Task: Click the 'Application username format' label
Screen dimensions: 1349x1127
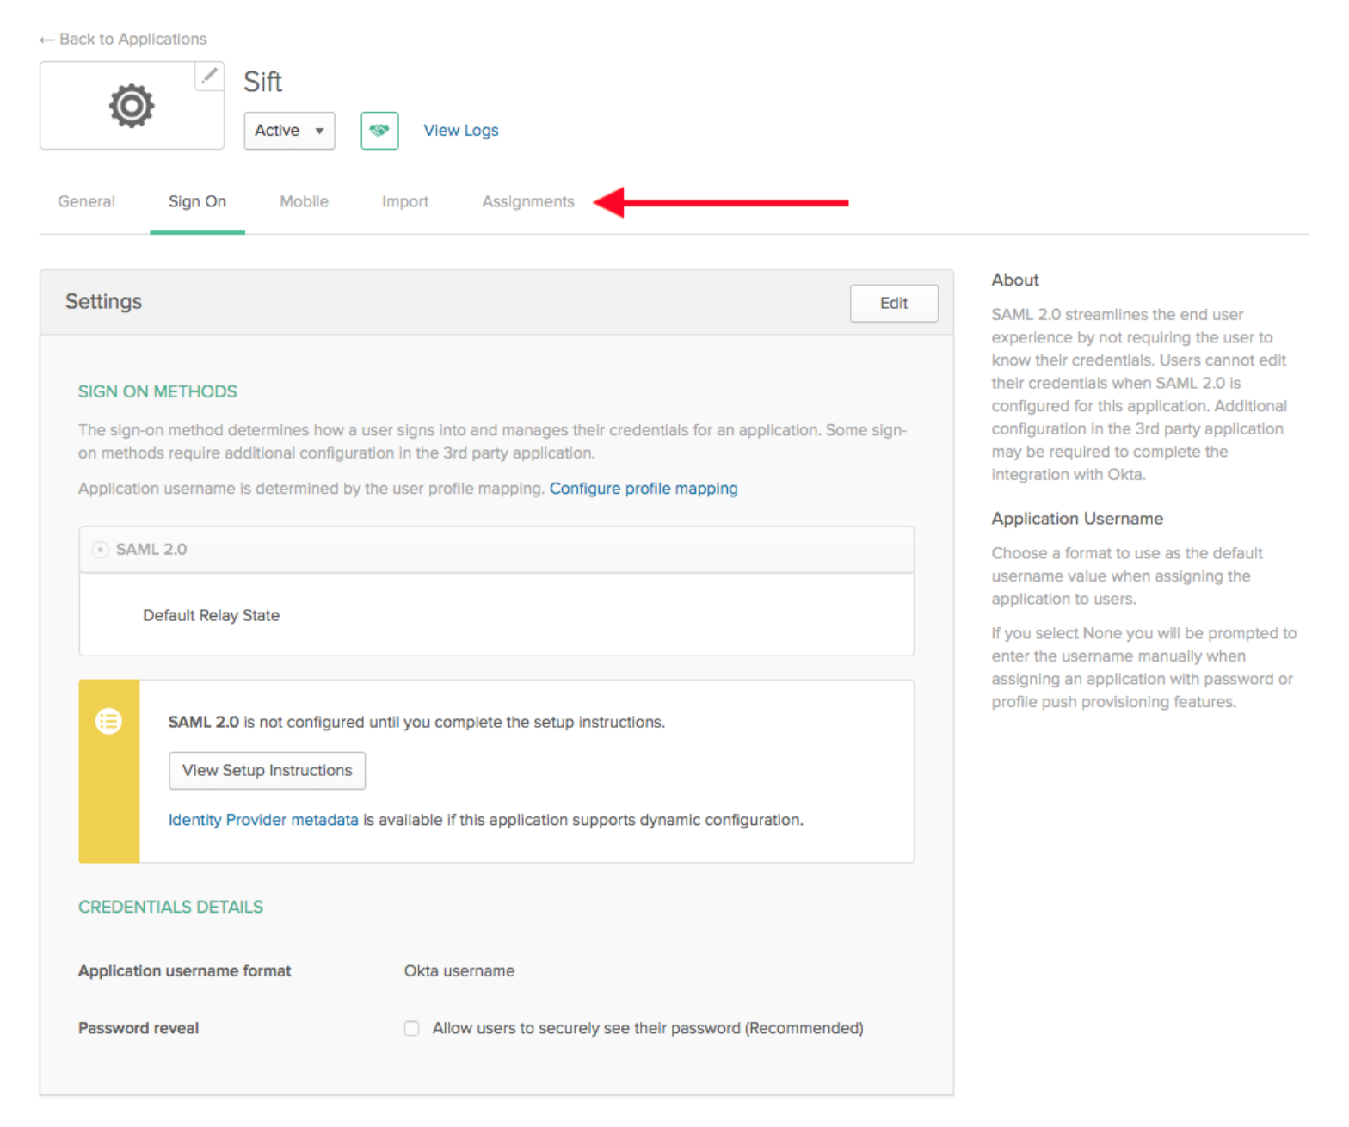Action: pyautogui.click(x=185, y=971)
